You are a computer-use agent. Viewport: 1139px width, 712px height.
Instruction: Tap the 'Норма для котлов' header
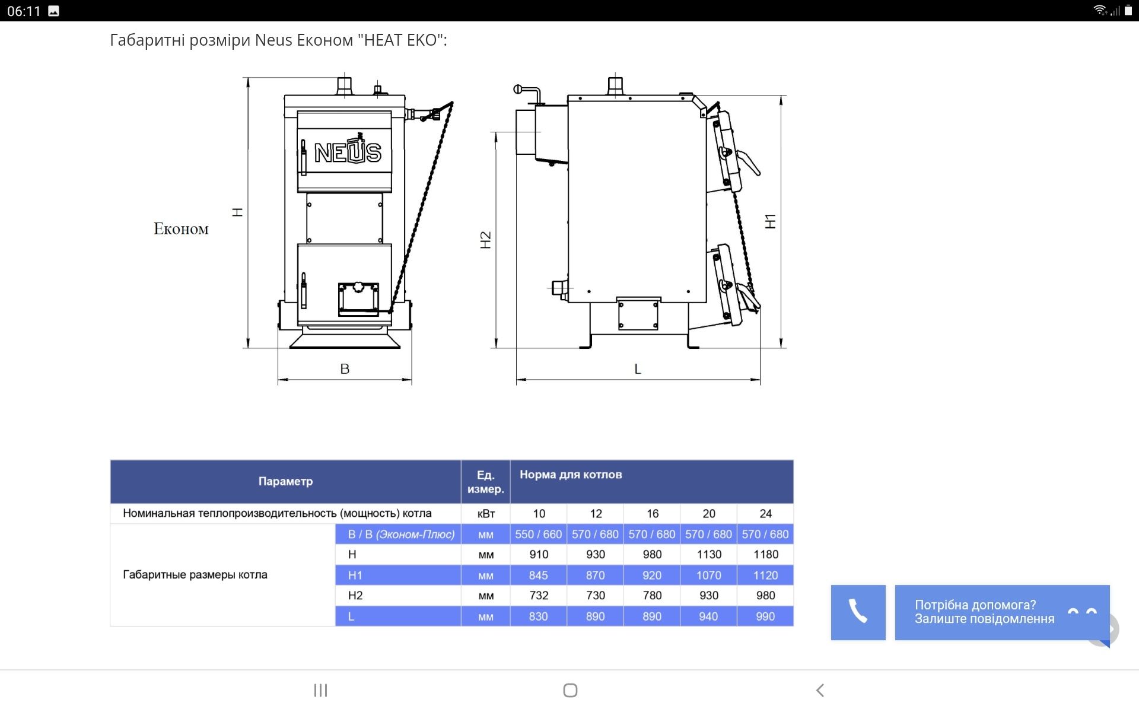571,475
